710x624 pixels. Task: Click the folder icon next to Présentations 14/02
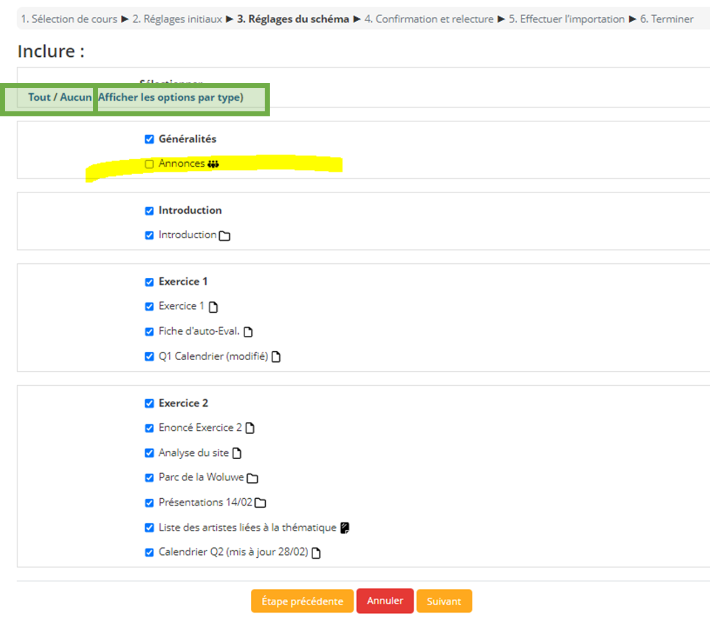[x=260, y=503]
